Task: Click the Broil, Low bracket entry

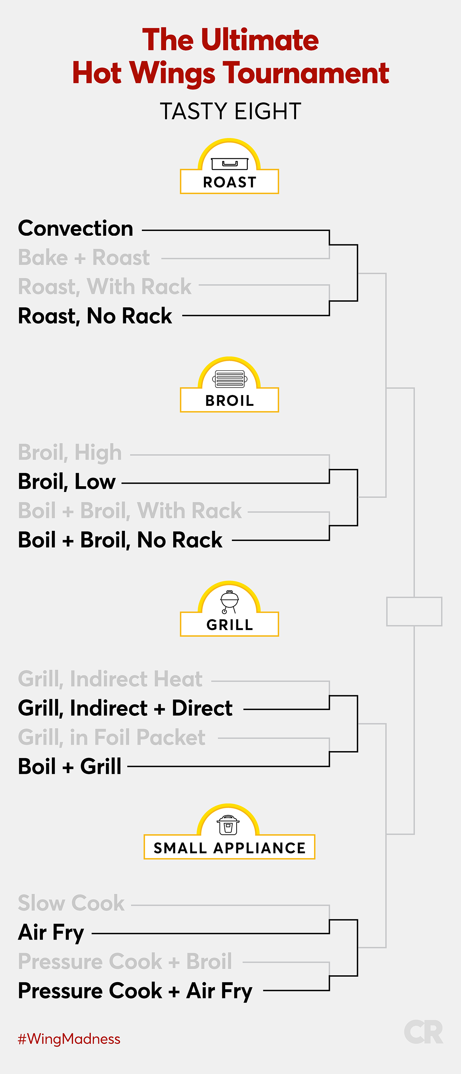Action: point(67,481)
